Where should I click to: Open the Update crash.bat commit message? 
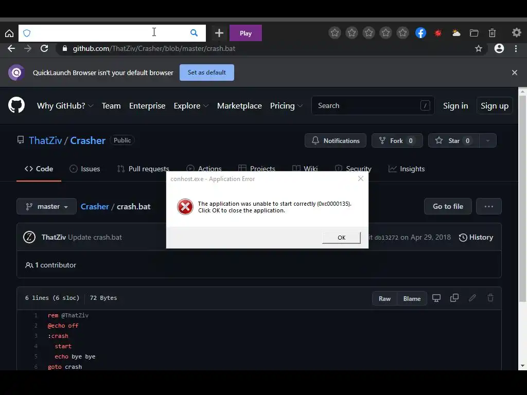click(x=95, y=237)
